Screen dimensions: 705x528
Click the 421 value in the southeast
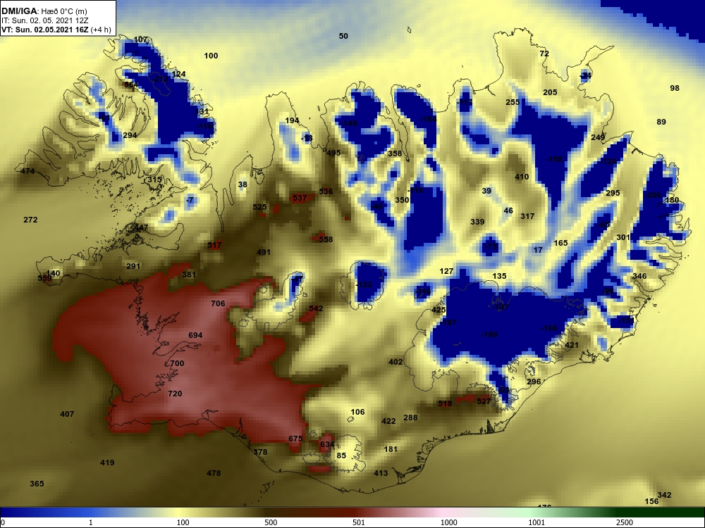pos(572,346)
